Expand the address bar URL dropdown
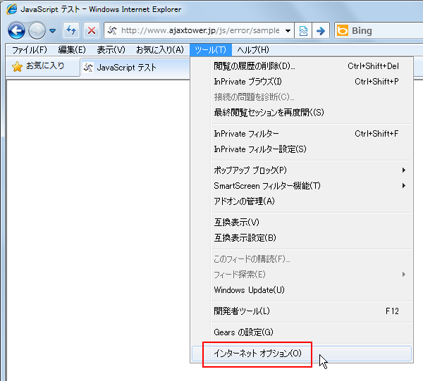This screenshot has width=423, height=381. [288, 31]
